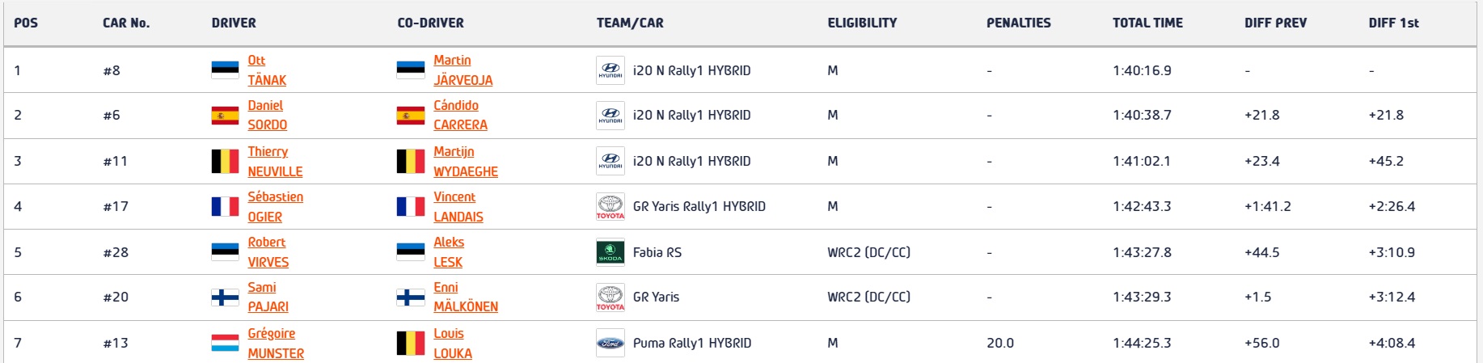
Task: Click the PENALTIES column header
Action: coord(1018,23)
